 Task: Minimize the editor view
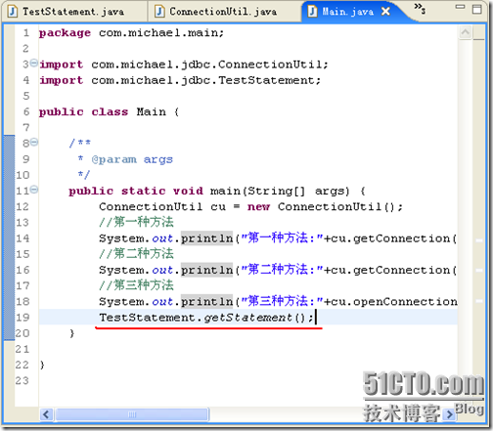click(x=460, y=7)
